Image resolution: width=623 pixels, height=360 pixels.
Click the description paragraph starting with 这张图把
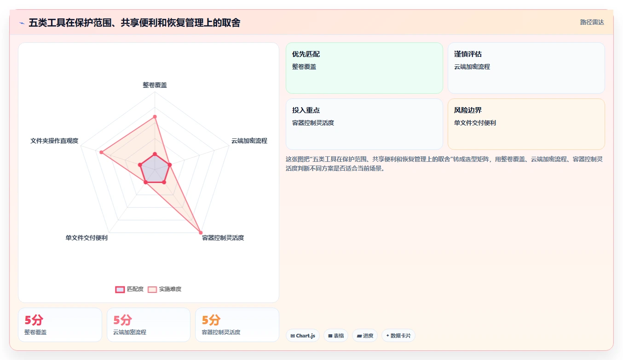(x=444, y=164)
